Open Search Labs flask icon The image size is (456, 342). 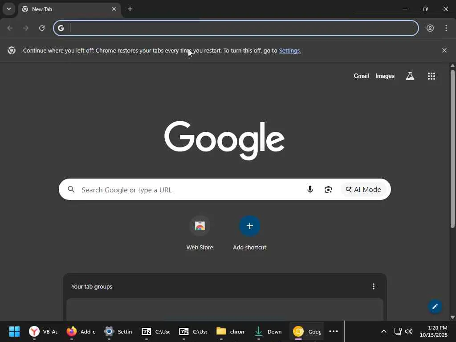[410, 76]
